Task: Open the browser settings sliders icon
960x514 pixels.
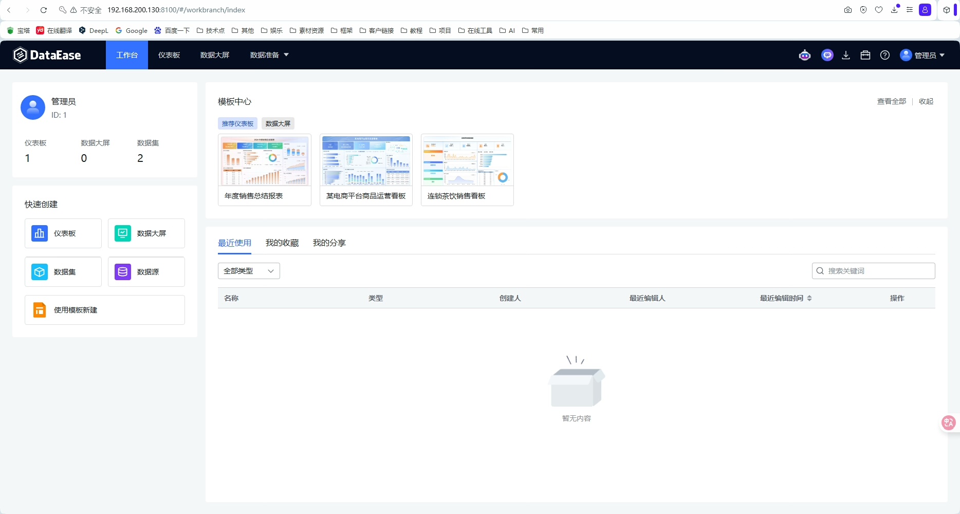Action: coord(910,10)
